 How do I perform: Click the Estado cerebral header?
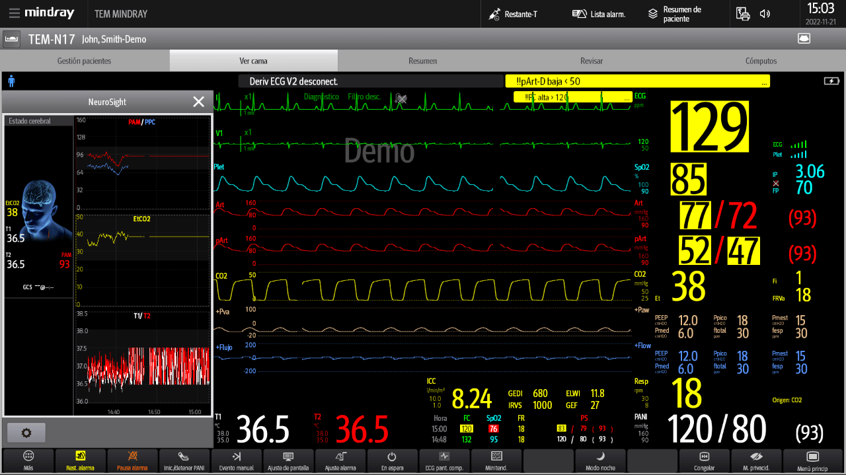tap(38, 121)
